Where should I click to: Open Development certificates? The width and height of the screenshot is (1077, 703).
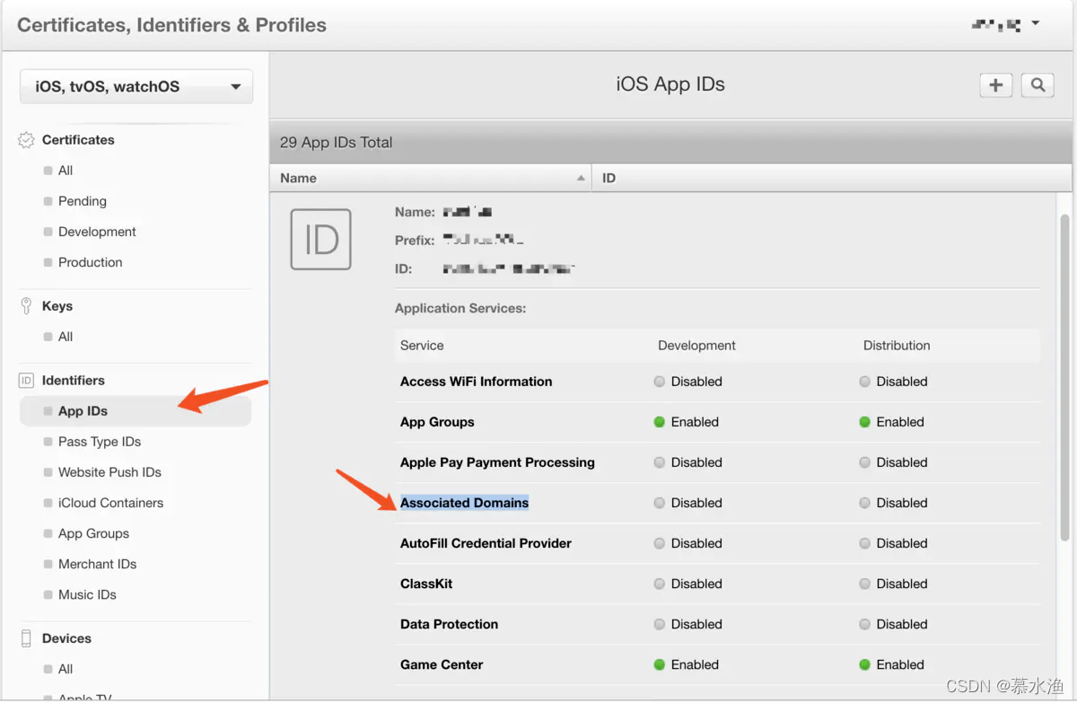pos(97,232)
